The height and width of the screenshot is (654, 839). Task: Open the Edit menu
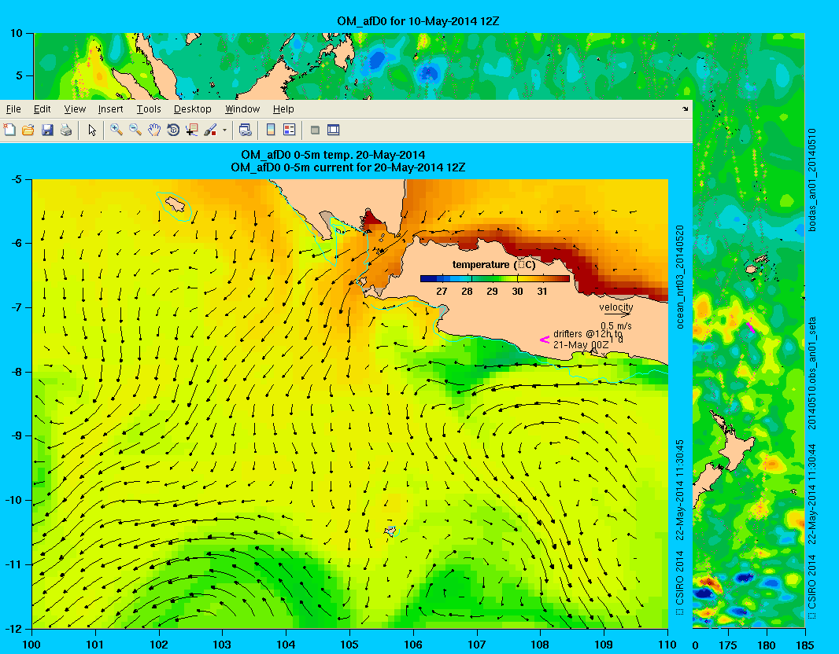[x=43, y=109]
